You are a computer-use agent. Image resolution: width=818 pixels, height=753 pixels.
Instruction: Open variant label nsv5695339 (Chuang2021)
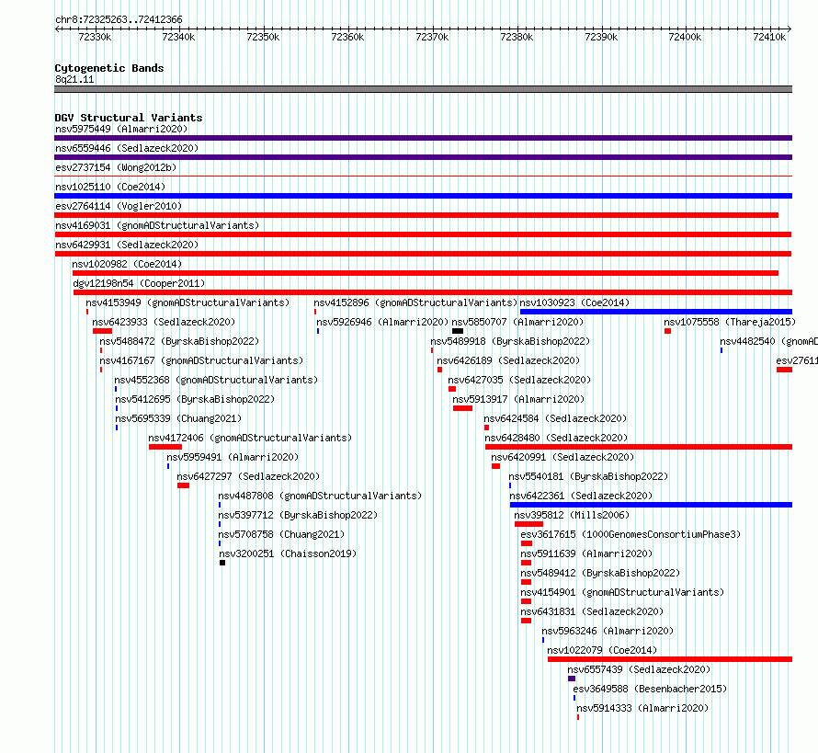[178, 418]
